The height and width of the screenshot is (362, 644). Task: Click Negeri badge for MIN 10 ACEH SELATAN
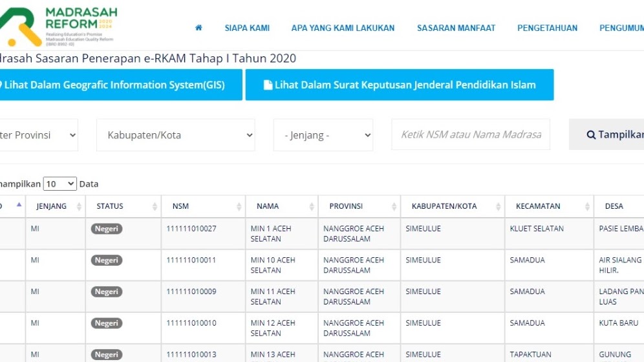tap(107, 261)
